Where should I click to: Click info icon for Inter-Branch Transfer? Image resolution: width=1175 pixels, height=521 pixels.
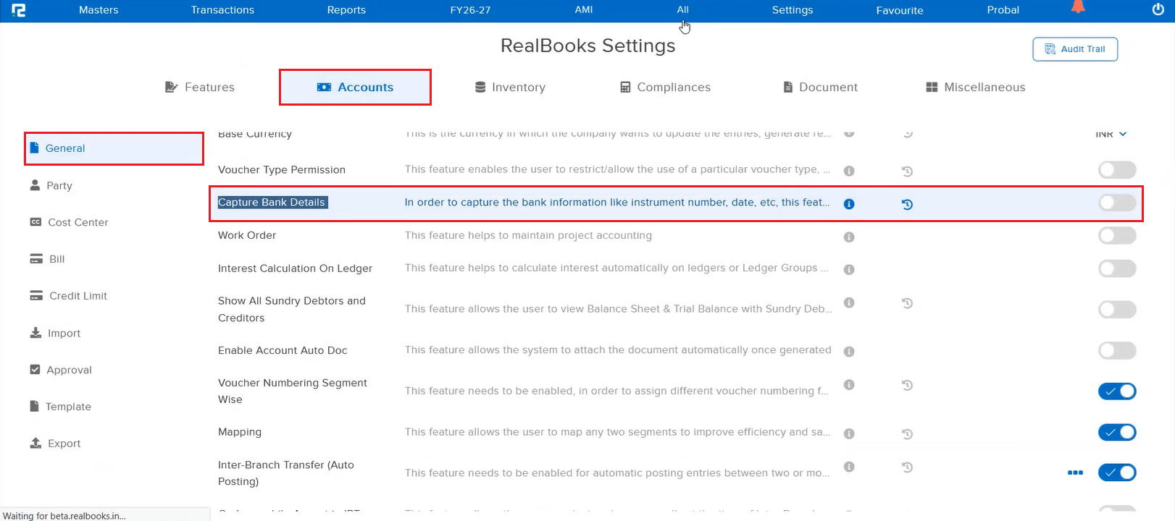pos(849,467)
